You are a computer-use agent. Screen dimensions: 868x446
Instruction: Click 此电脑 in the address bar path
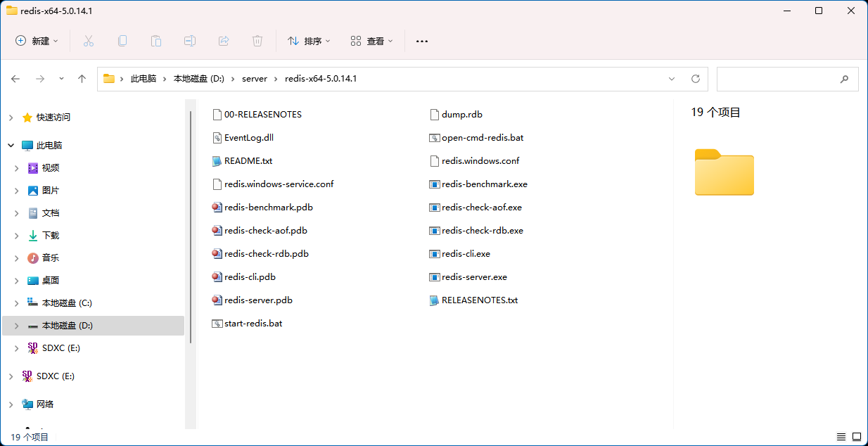(143, 79)
